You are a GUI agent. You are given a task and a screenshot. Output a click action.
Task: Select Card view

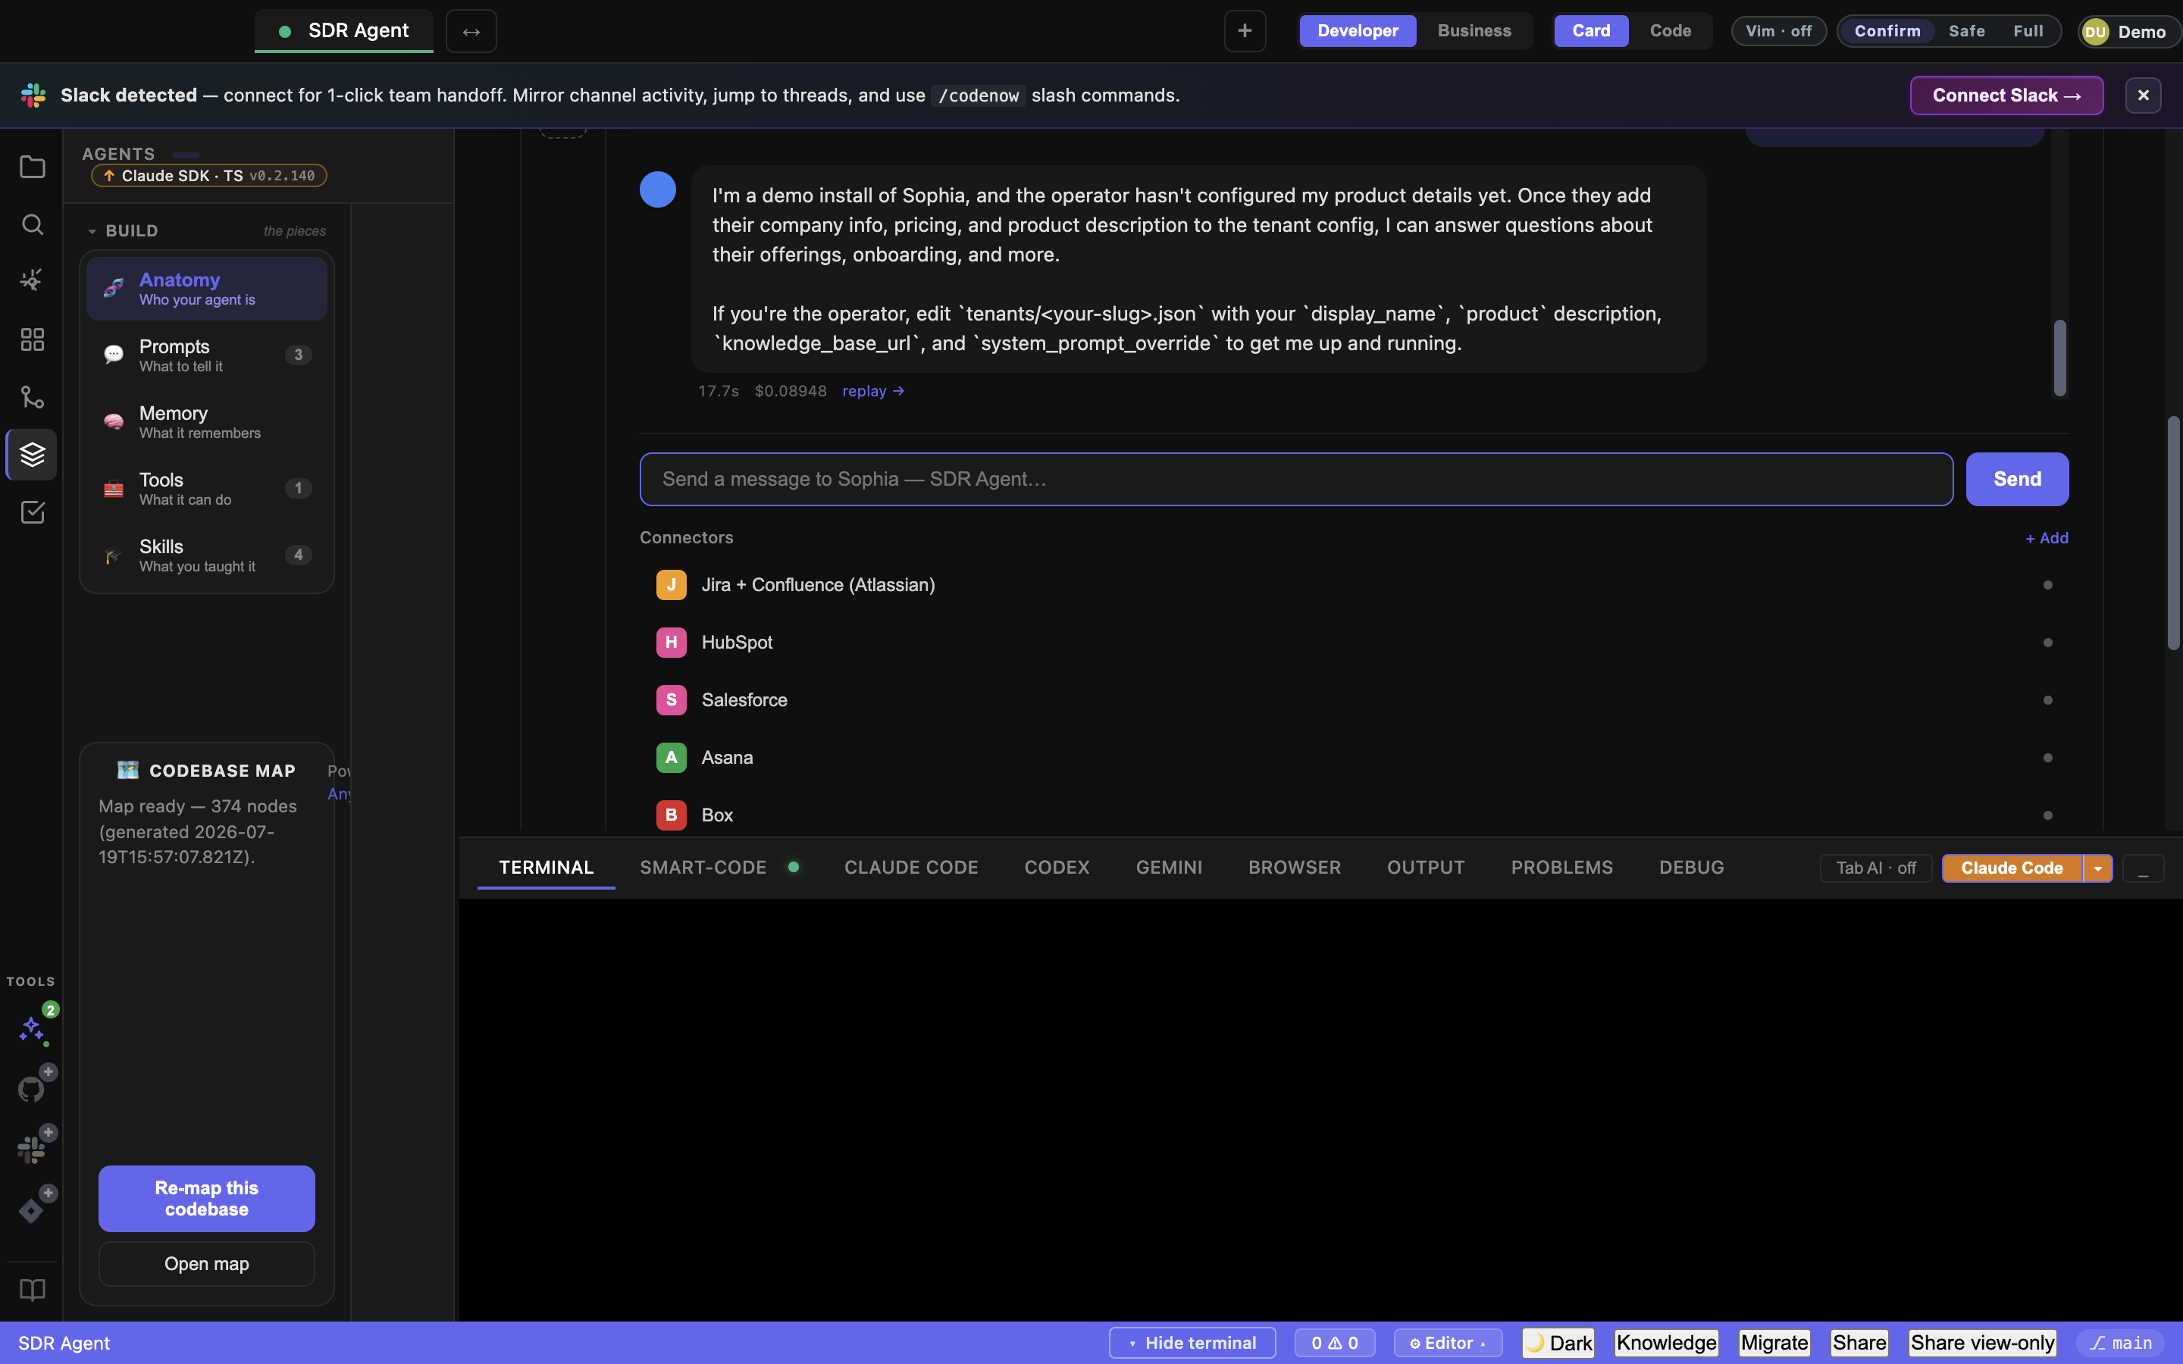click(1591, 30)
